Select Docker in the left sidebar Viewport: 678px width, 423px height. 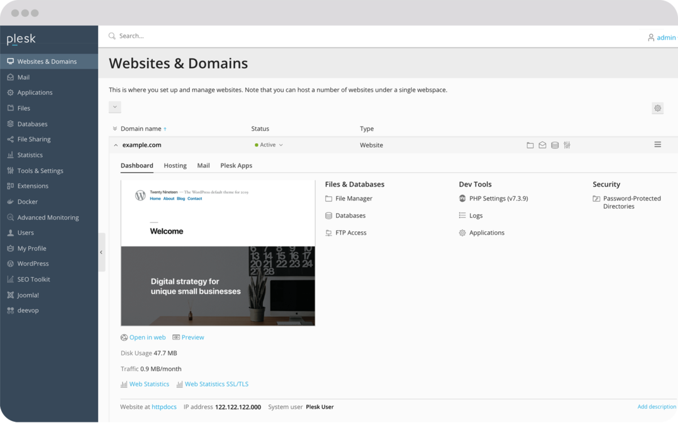[26, 201]
